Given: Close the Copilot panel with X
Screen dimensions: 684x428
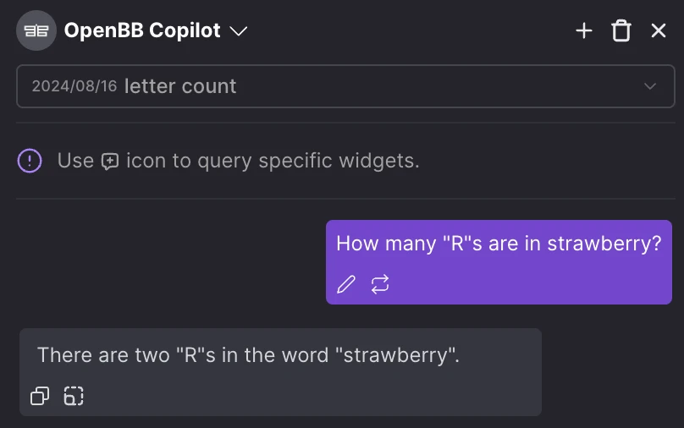Looking at the screenshot, I should [659, 31].
